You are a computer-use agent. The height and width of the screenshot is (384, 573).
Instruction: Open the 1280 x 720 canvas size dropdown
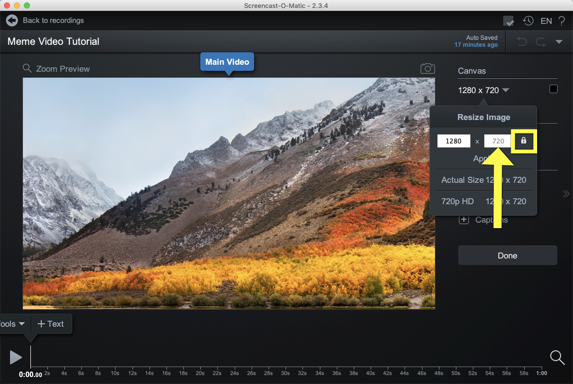pos(483,90)
